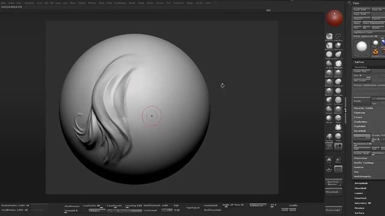Select the large Sphere3D tool thumbnail
385x216 pixels.
362,47
